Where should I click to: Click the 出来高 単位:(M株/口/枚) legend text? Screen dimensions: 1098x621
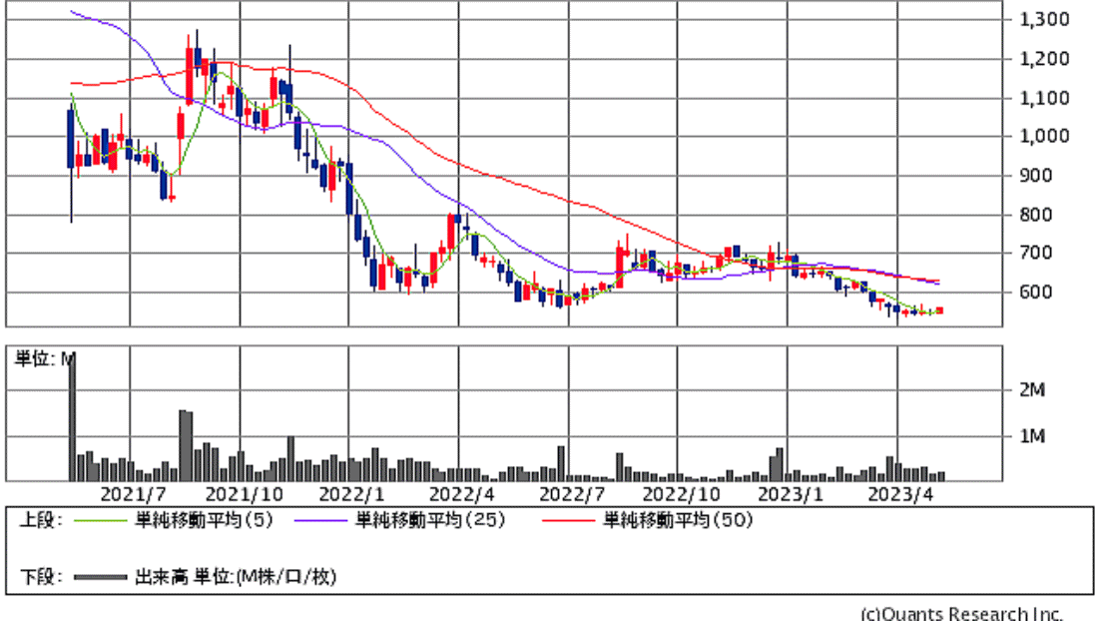[236, 577]
